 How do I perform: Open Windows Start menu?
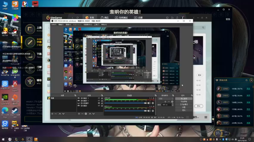pos(3,139)
